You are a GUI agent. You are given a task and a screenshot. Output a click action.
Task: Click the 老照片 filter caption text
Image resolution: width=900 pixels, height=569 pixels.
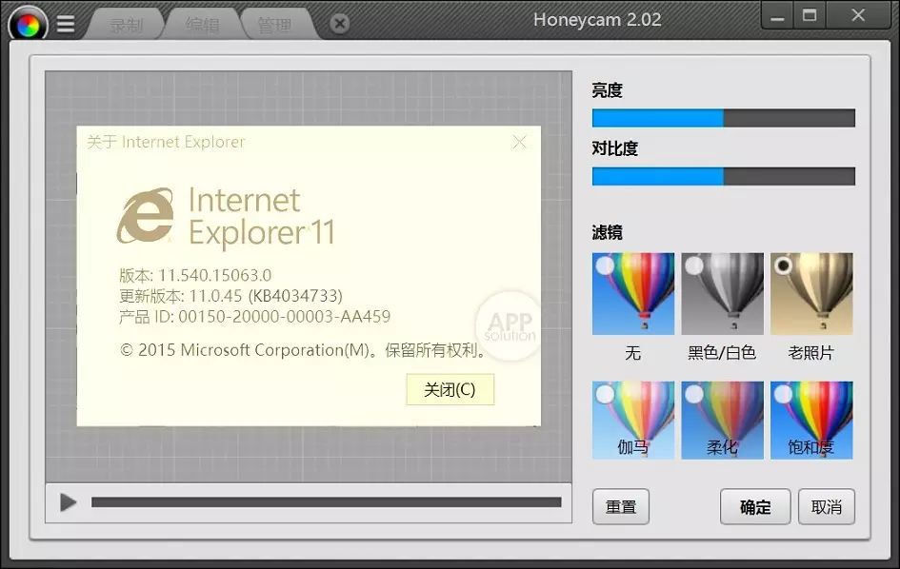pos(811,353)
